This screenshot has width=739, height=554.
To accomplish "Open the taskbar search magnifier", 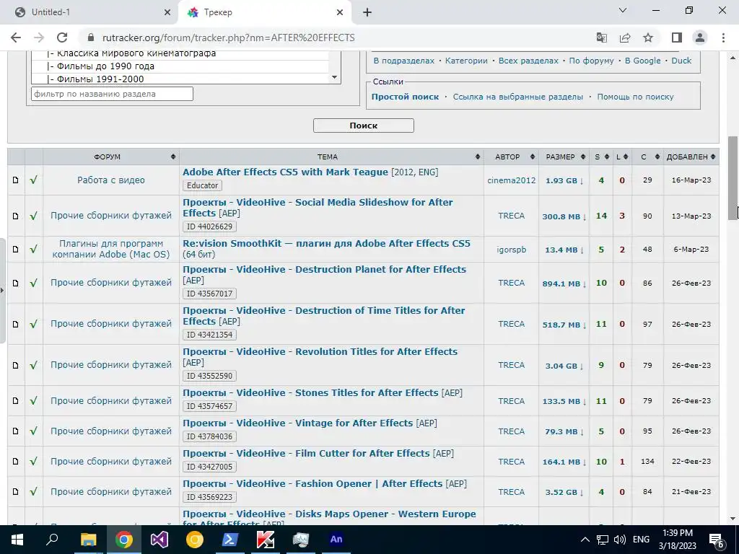I will 52,540.
